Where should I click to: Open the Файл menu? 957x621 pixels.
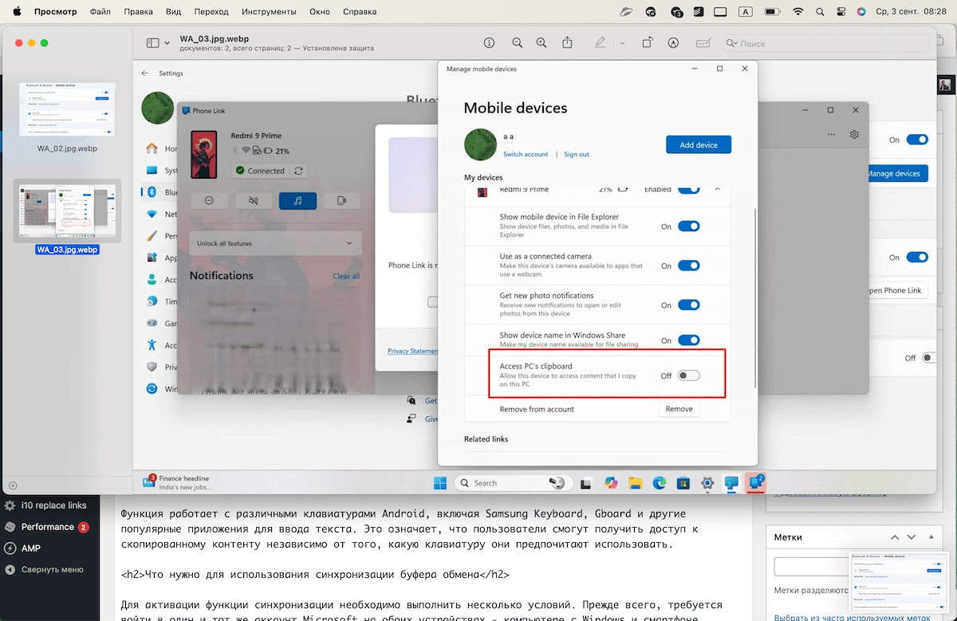click(100, 12)
